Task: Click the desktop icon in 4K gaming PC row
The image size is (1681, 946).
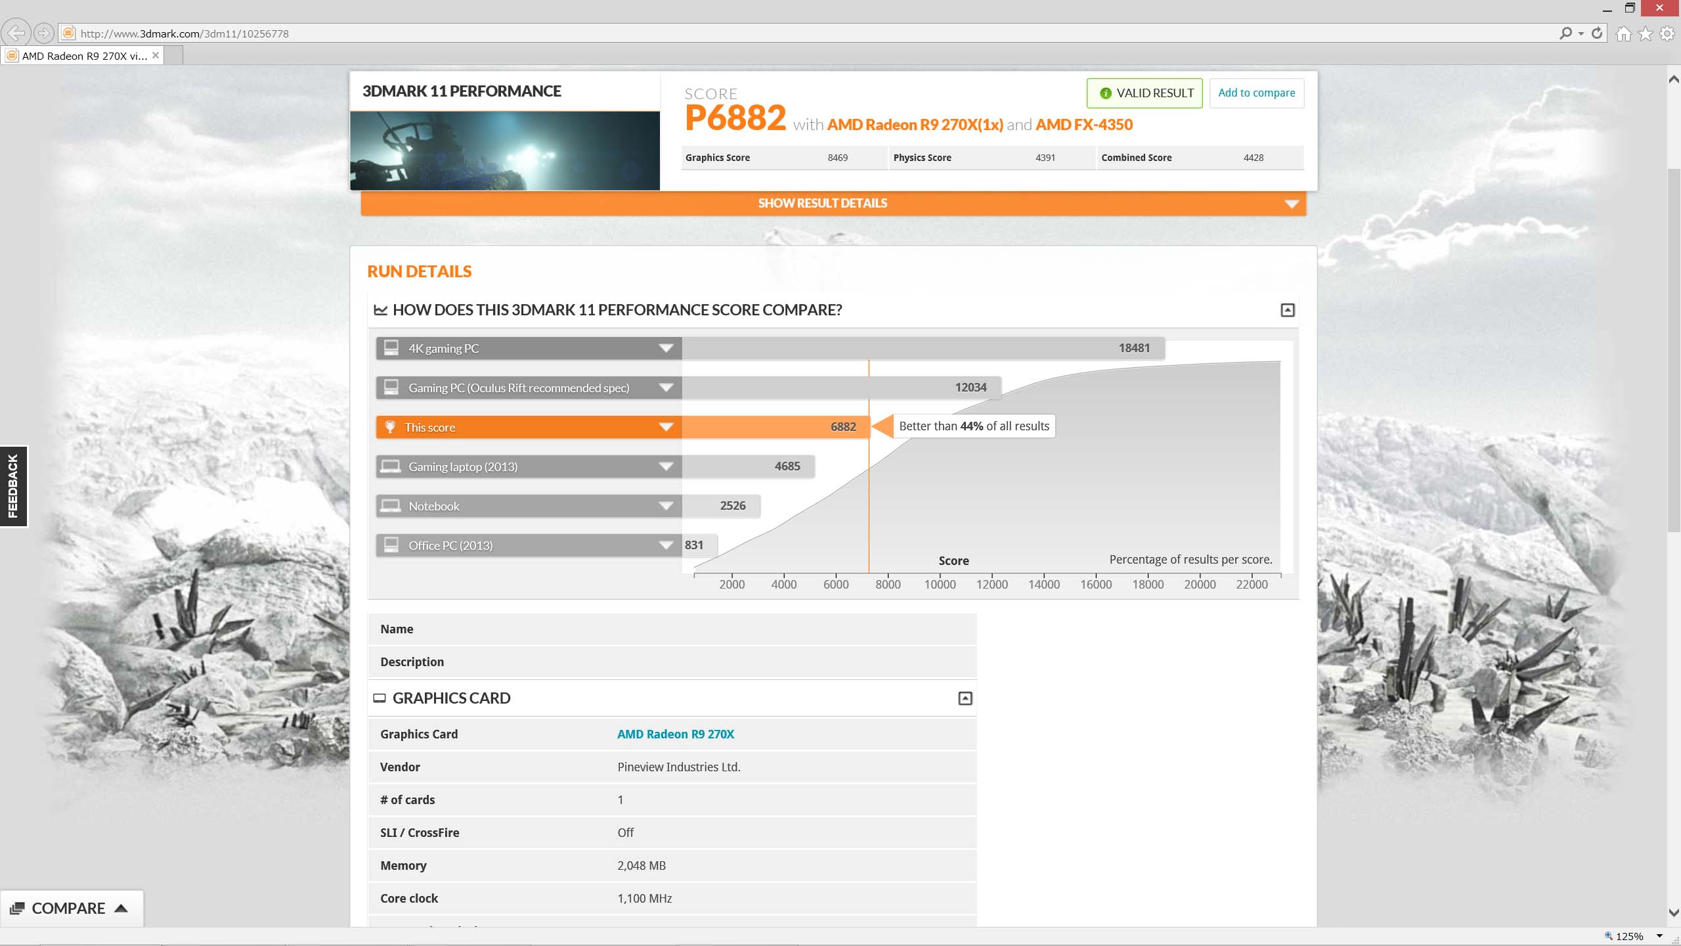Action: point(391,348)
